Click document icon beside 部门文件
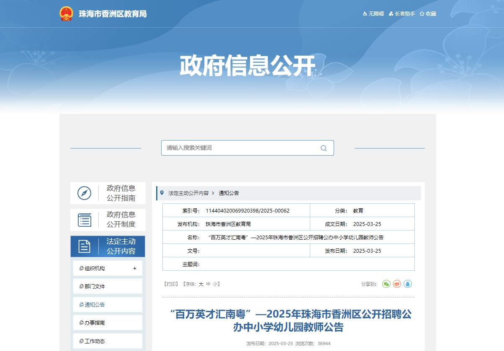Screen dimensions: 504x351 (81, 287)
